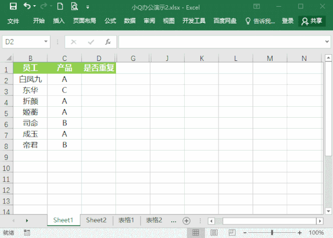Click the Enter checkmark icon in formula bar
This screenshot has width=333, height=238.
pos(91,42)
